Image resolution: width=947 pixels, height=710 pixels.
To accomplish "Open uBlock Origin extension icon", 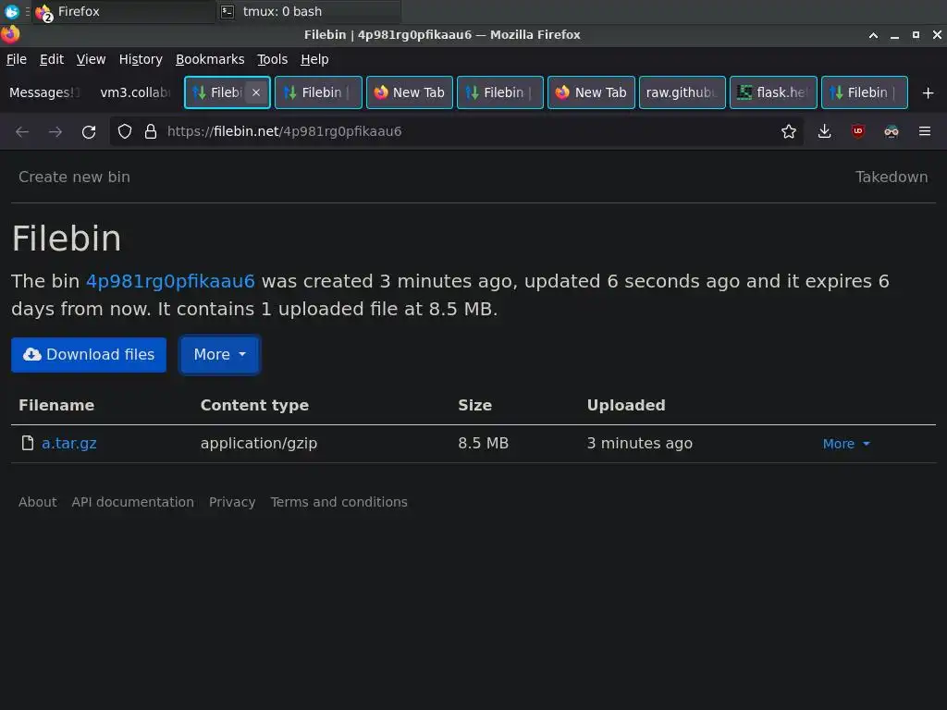I will click(x=857, y=131).
